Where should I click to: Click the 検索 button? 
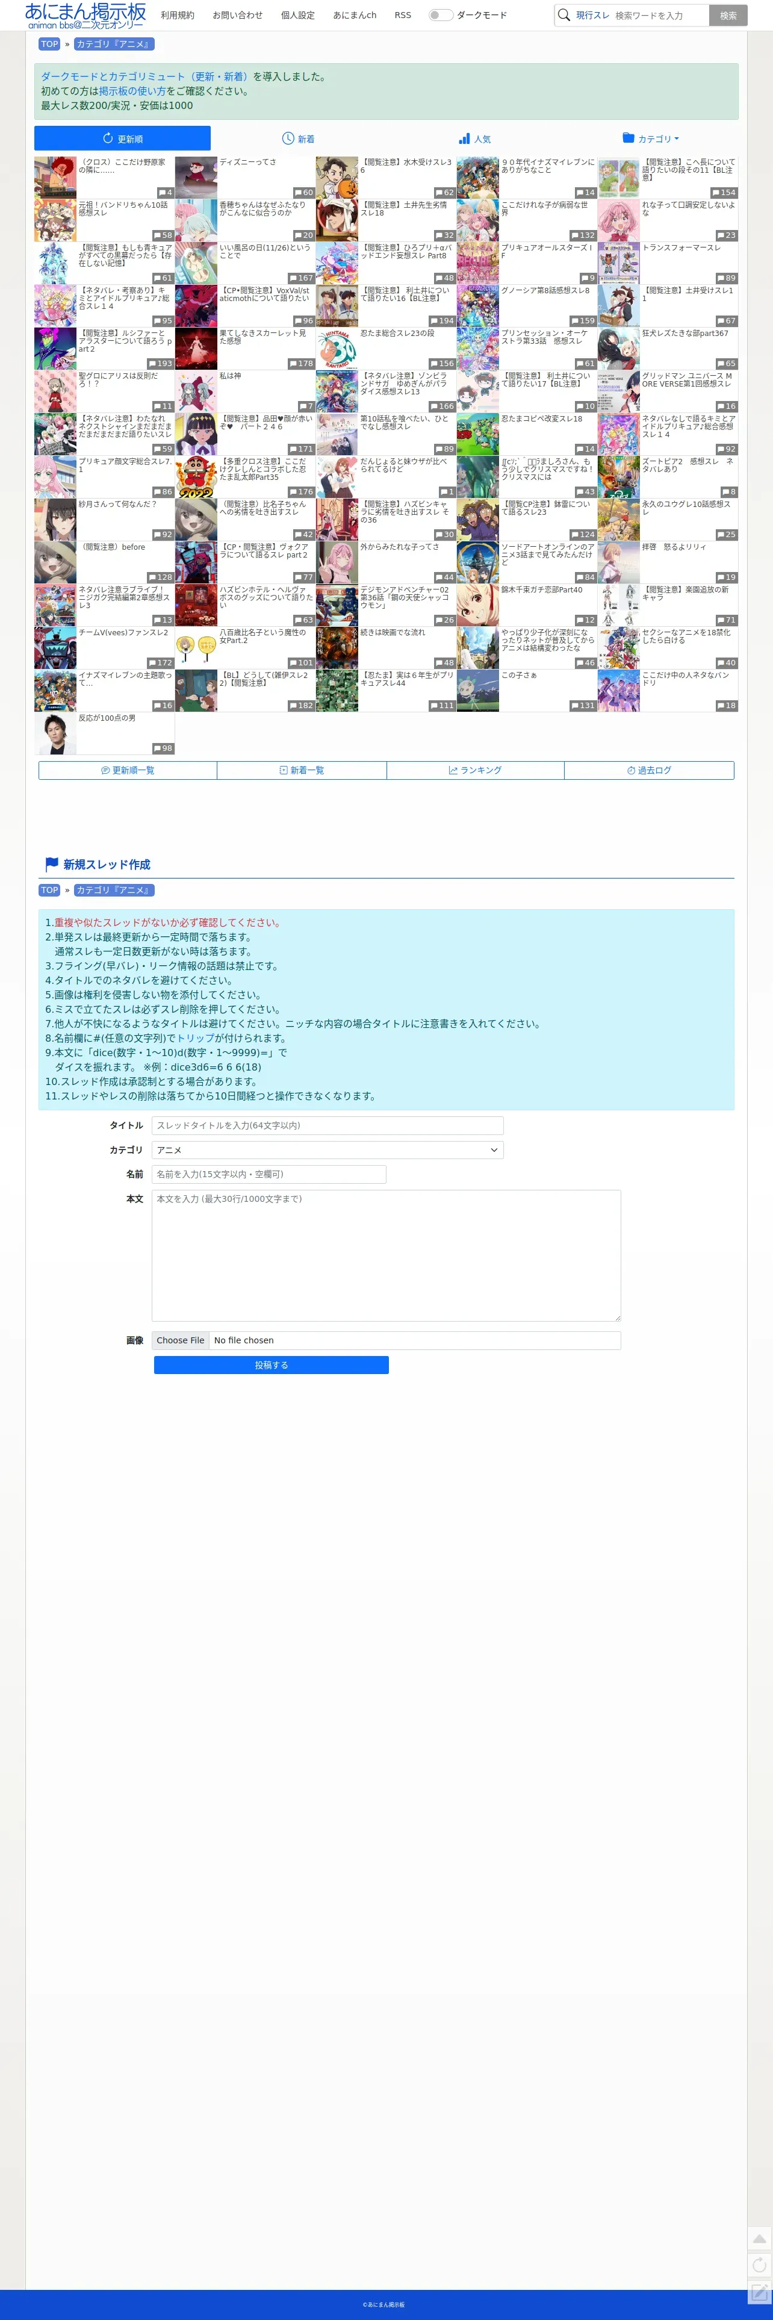(x=728, y=15)
